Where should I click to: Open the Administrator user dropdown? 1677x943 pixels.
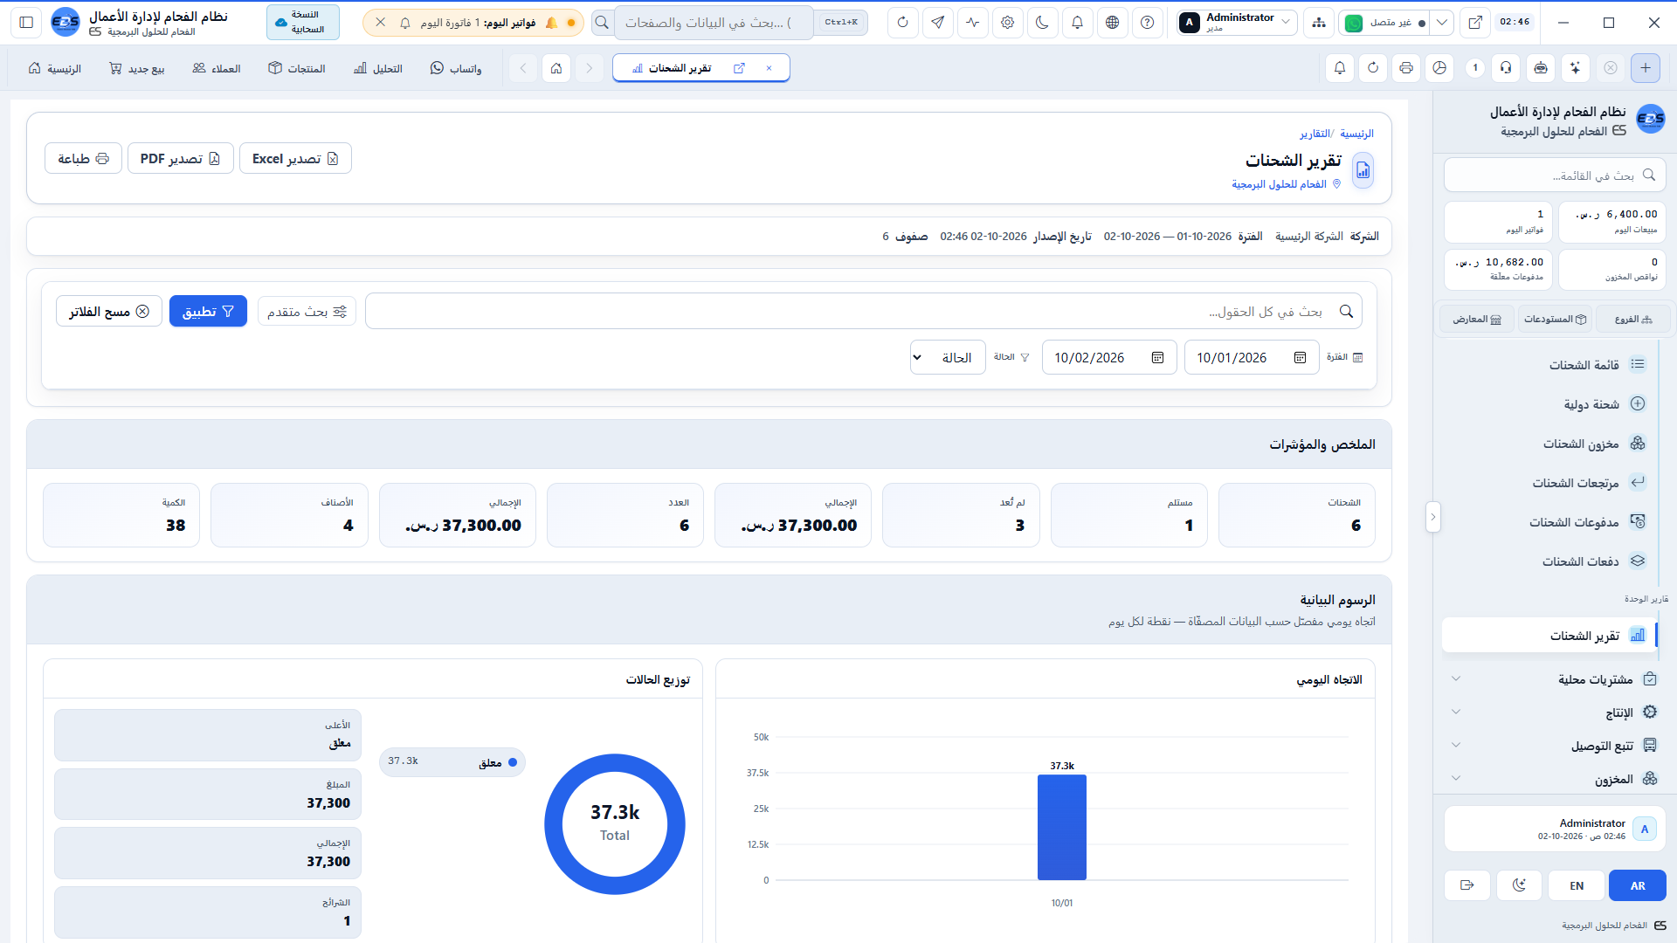[1236, 23]
